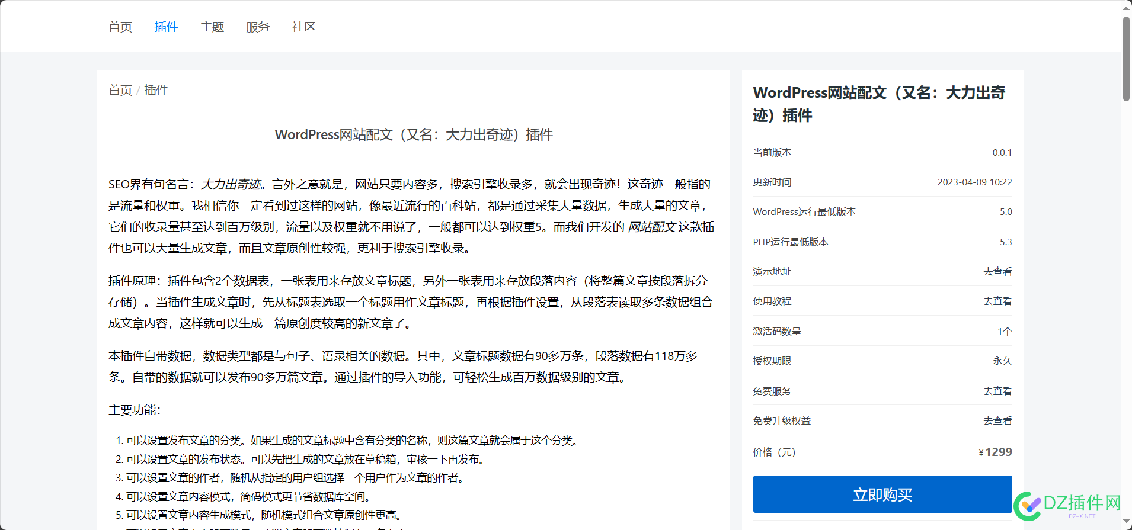Screen dimensions: 1132x530
Task: Select the 插件 navigation tab
Action: coord(166,27)
